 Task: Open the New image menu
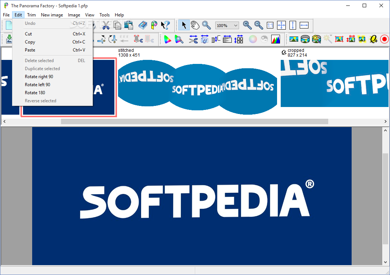[x=52, y=15]
